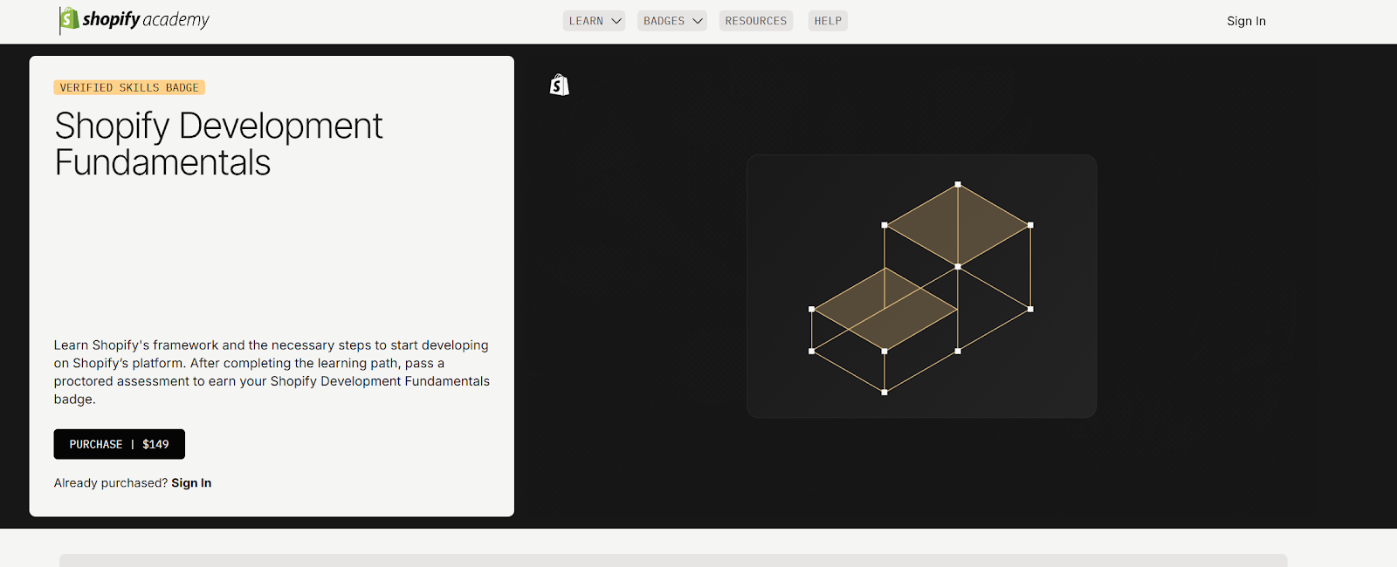Open the Shopify Academy logo homepage link

(134, 20)
